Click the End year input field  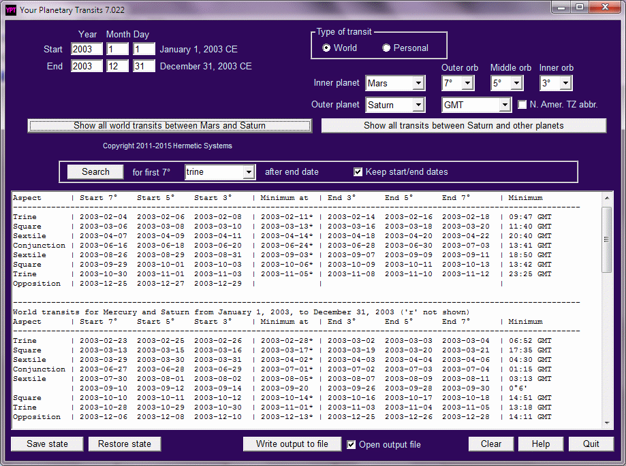pos(87,66)
